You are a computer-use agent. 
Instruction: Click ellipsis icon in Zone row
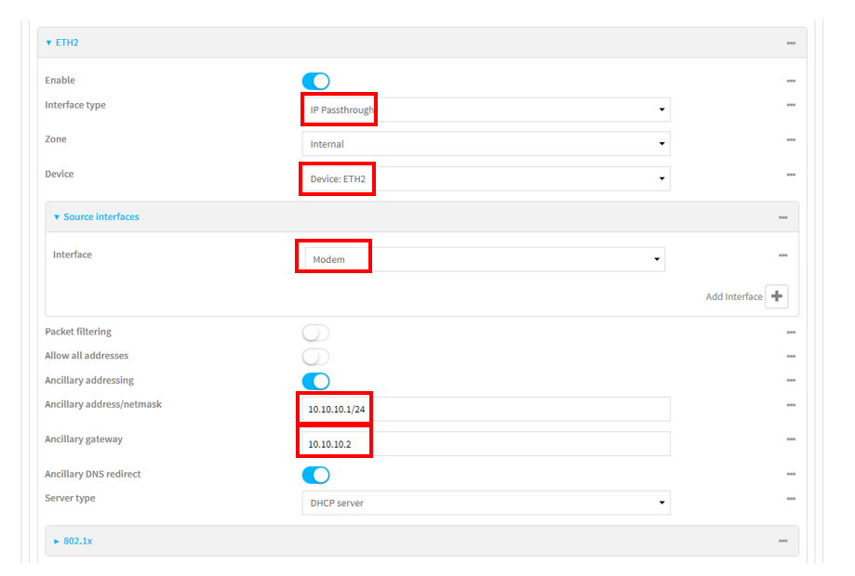(x=790, y=139)
